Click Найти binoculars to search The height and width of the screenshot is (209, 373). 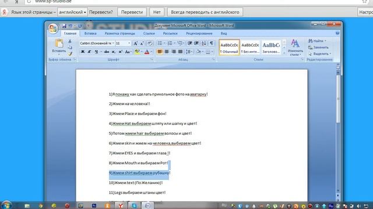[x=317, y=41]
